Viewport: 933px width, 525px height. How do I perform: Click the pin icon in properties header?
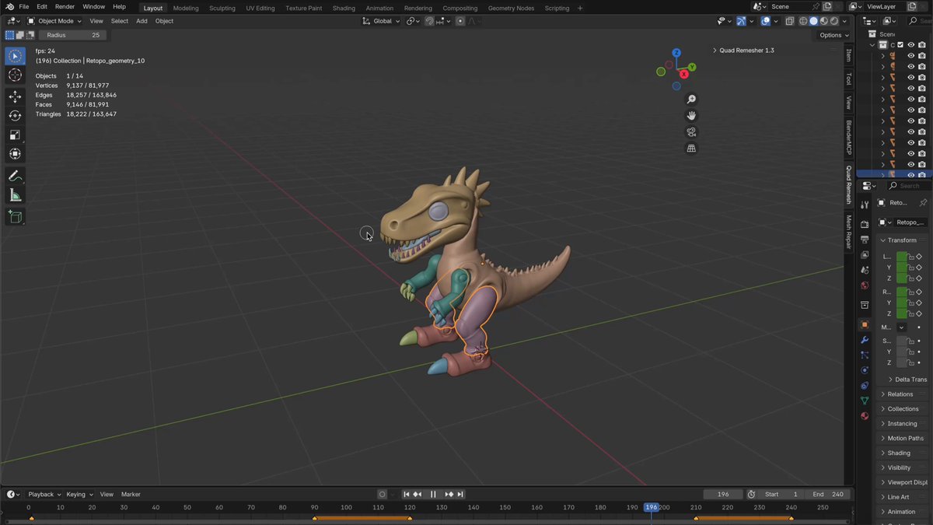pos(923,202)
